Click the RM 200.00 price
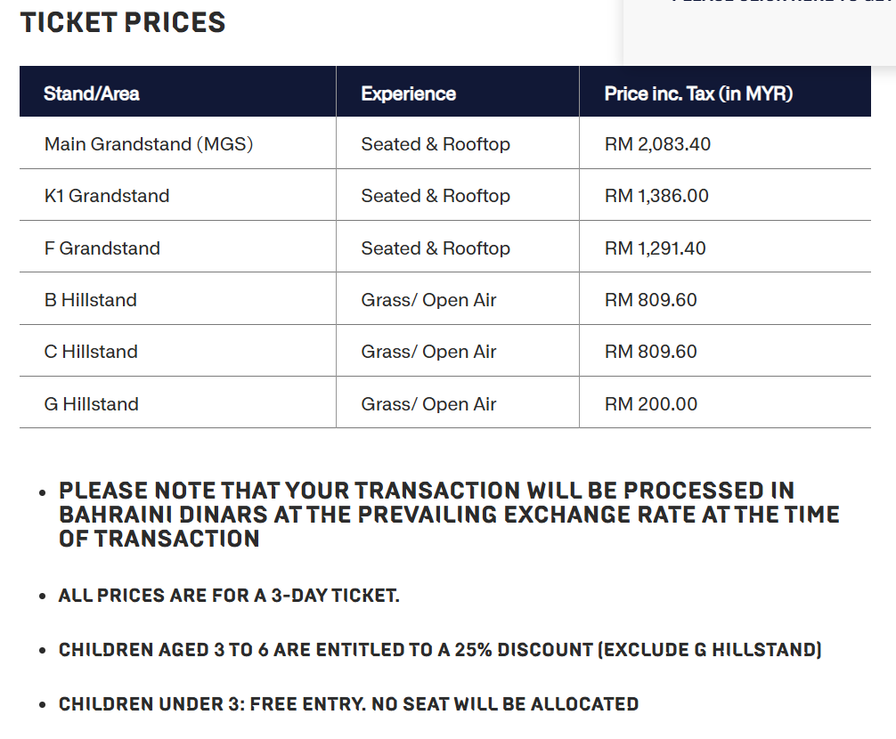The height and width of the screenshot is (739, 896). 651,403
